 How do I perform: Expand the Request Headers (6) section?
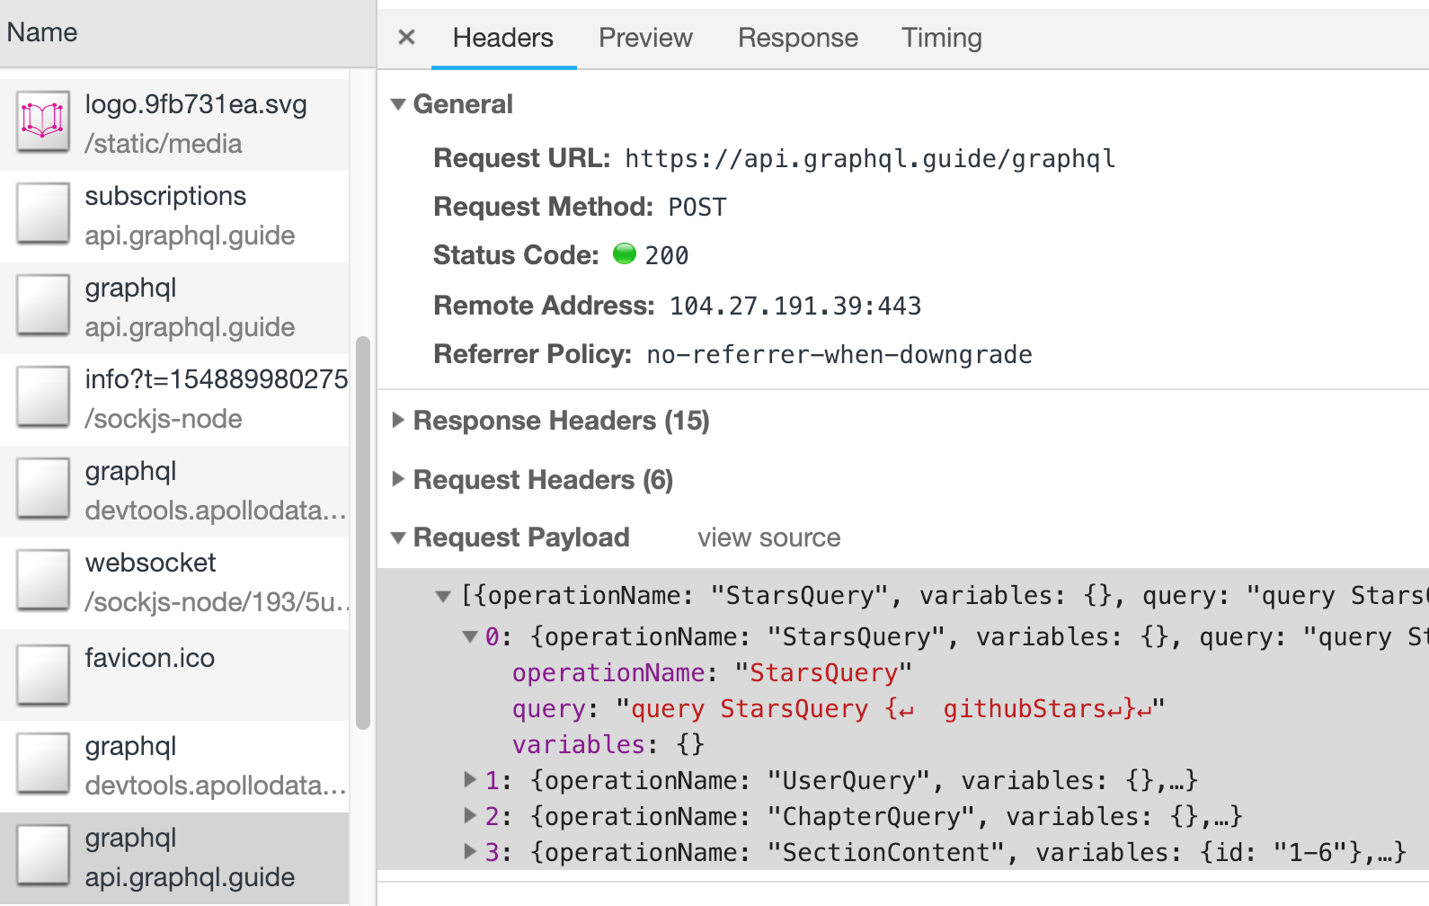tap(398, 480)
